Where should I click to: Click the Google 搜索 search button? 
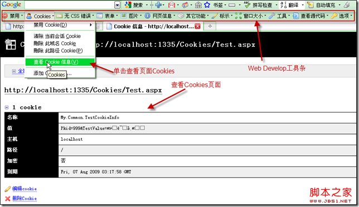pos(135,5)
